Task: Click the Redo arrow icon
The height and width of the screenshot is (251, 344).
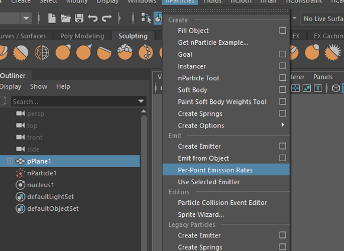Action: pos(106,18)
